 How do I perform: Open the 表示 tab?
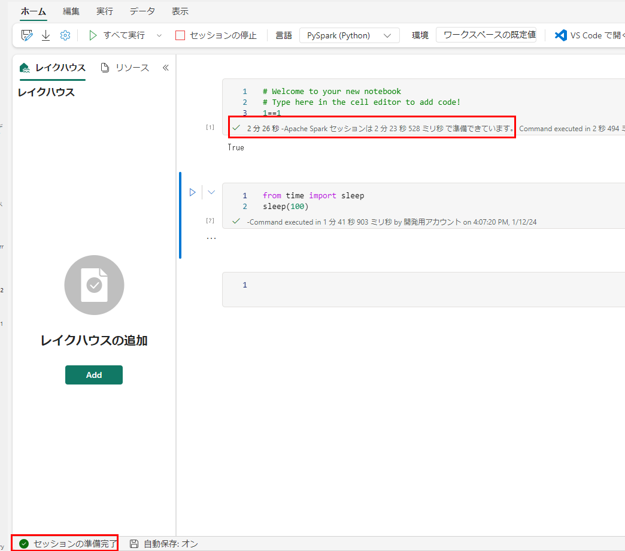click(x=180, y=11)
